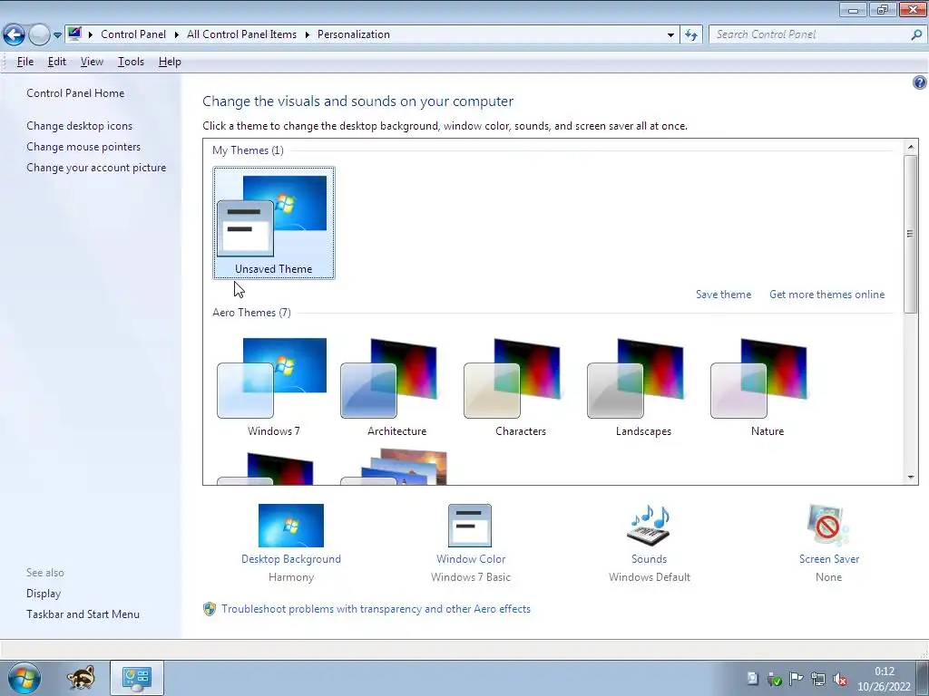
Task: Go back with the Back arrow button
Action: [x=15, y=35]
